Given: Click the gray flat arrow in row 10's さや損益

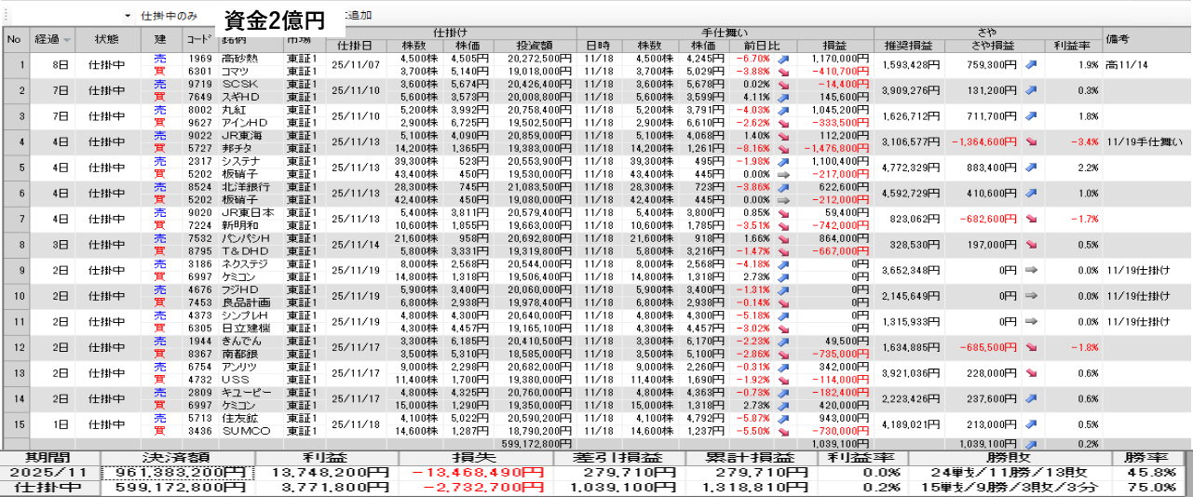Looking at the screenshot, I should (1031, 296).
